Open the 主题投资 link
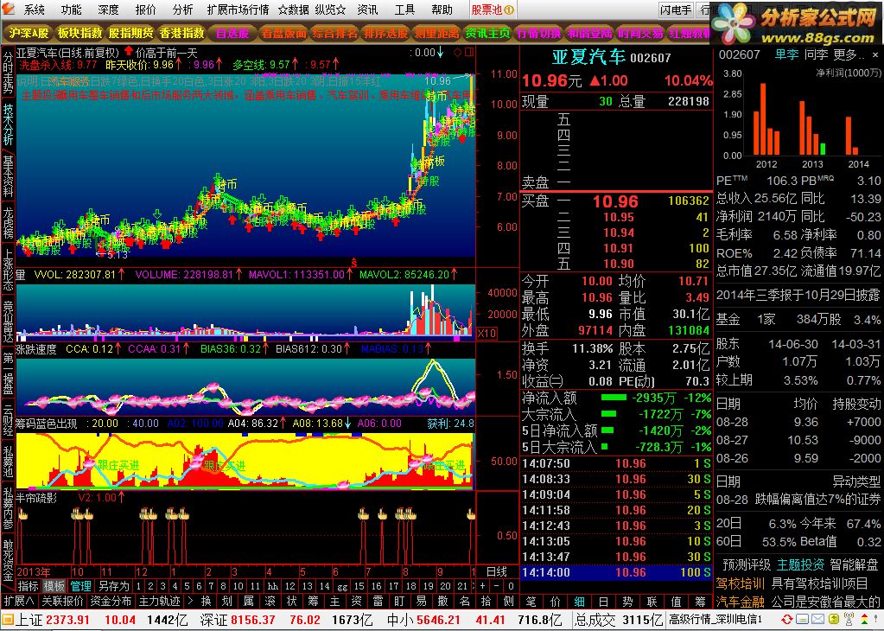Image resolution: width=884 pixels, height=631 pixels. (x=800, y=564)
